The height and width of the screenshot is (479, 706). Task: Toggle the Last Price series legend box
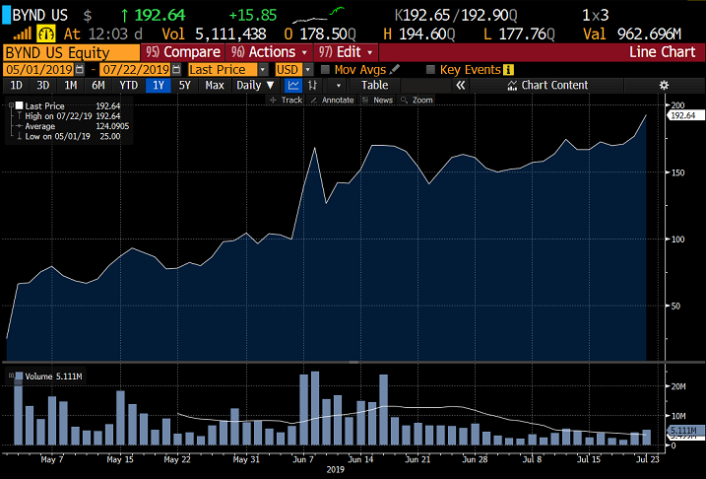(20, 105)
